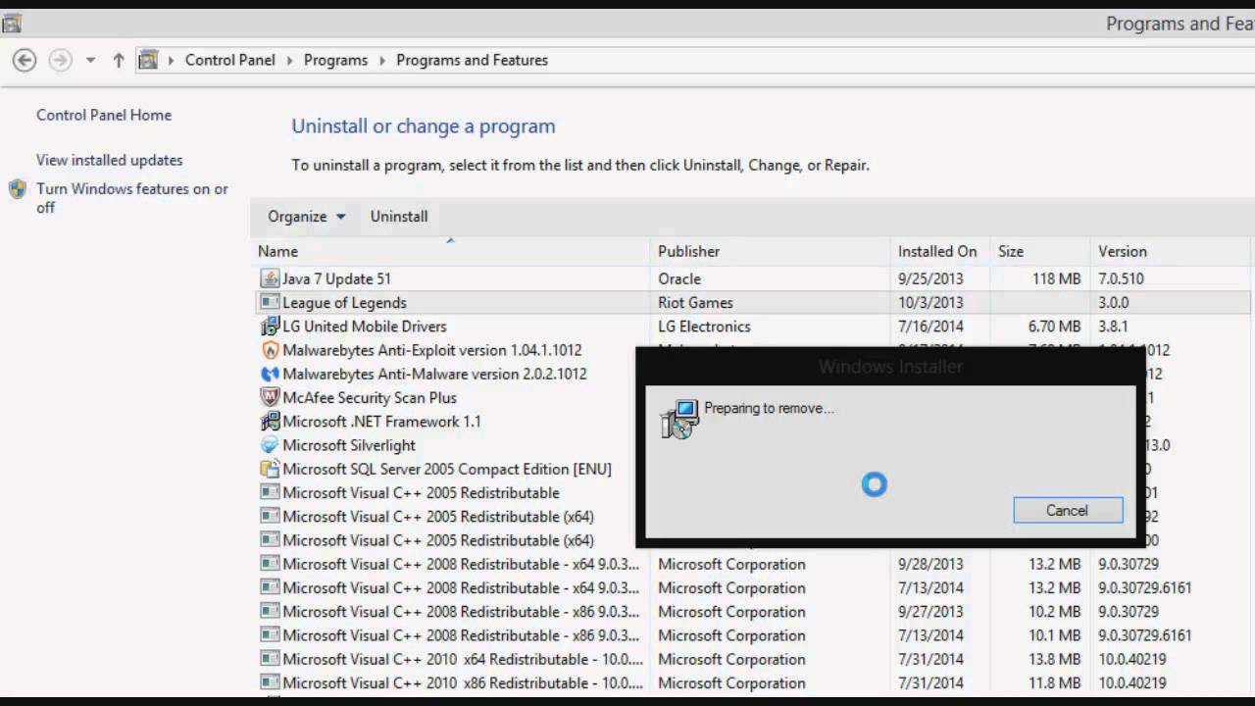Click the 10.1 MB size value

coord(1054,635)
